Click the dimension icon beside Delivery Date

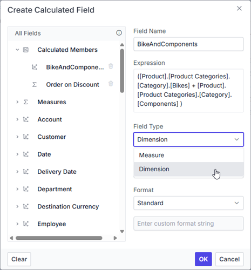26,172
